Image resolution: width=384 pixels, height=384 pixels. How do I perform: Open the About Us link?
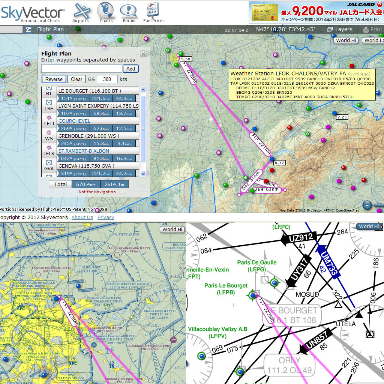(82, 217)
